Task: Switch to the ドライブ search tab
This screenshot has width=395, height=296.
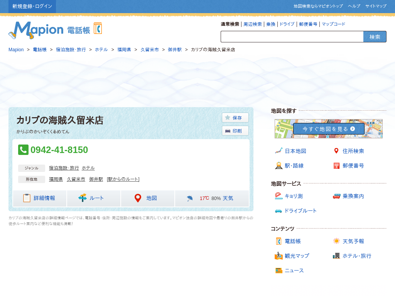Action: tap(287, 24)
